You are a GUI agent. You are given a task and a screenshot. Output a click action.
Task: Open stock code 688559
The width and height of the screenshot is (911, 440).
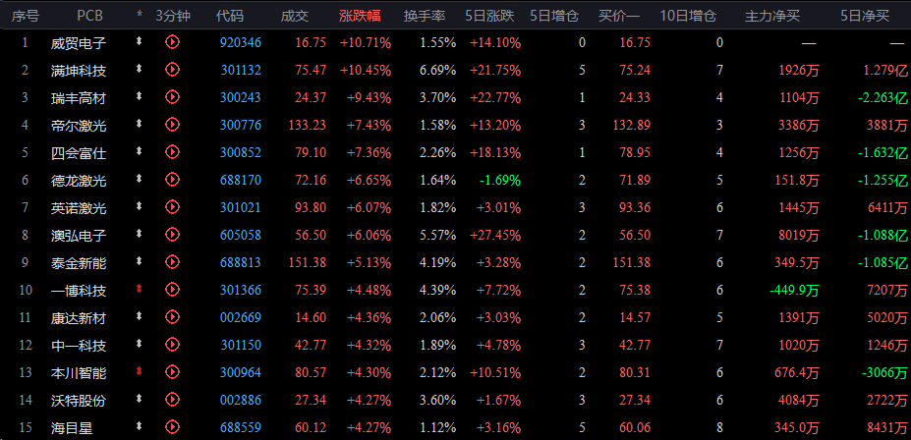click(241, 428)
